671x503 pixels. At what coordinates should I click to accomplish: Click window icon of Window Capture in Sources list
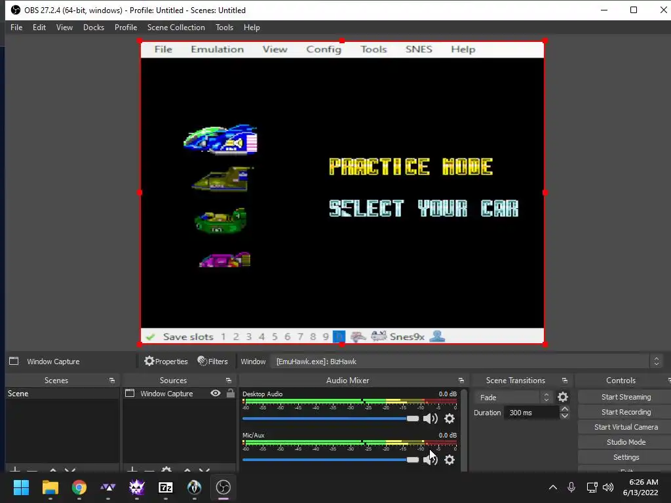(130, 393)
